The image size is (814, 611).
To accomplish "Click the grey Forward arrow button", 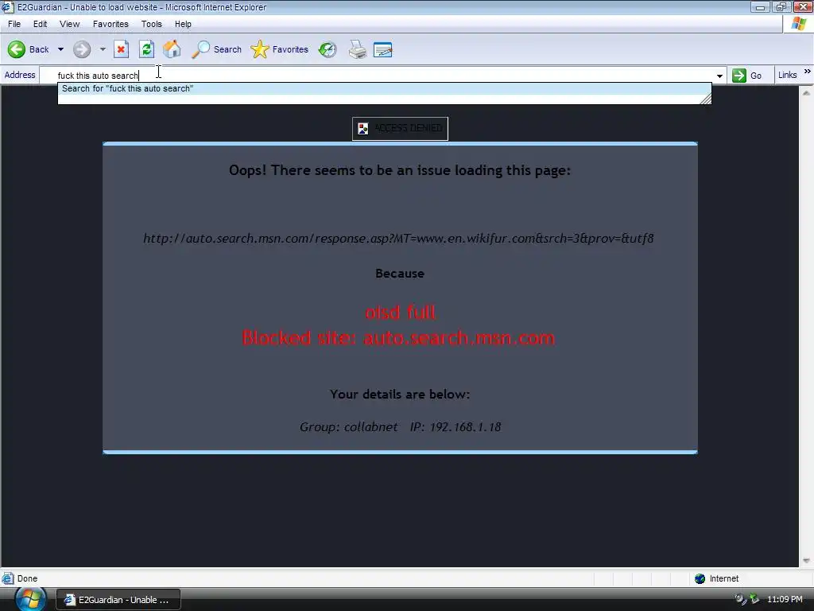I will click(x=82, y=49).
